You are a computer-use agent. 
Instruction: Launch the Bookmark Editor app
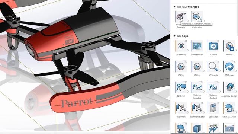(197, 108)
